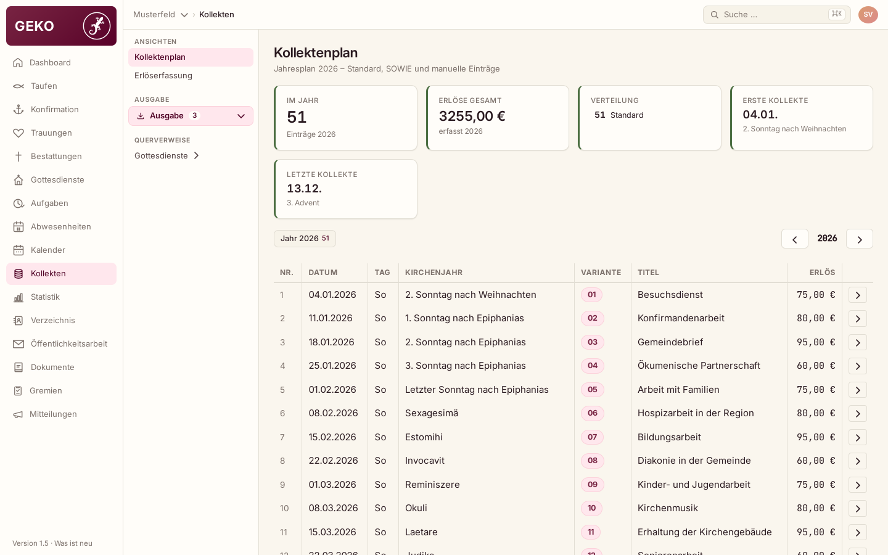Click the Jahr 2026 filter chip
Image resolution: width=888 pixels, height=555 pixels.
coord(305,239)
